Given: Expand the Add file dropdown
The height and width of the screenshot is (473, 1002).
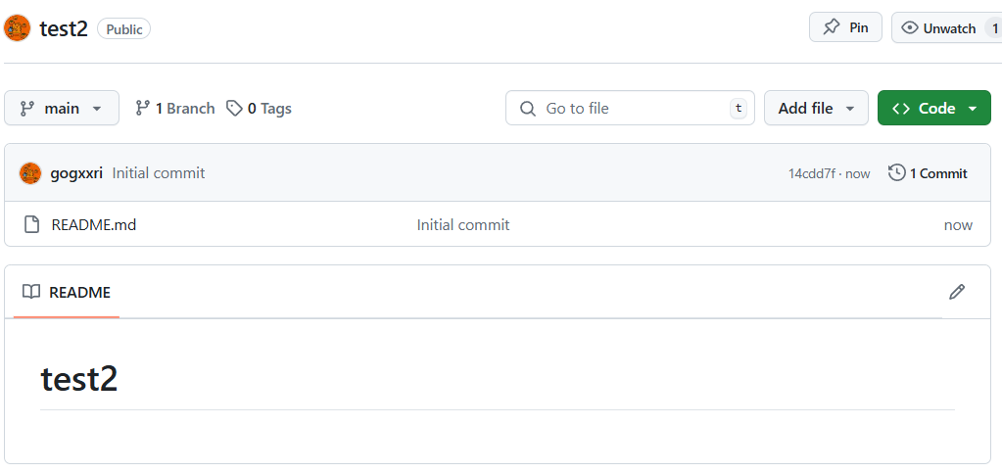Looking at the screenshot, I should (x=816, y=109).
